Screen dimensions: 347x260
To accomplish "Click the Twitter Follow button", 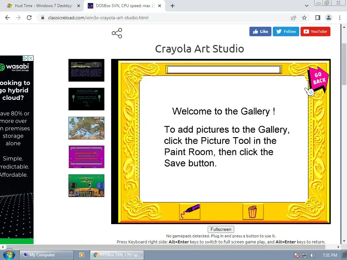I will (x=286, y=31).
